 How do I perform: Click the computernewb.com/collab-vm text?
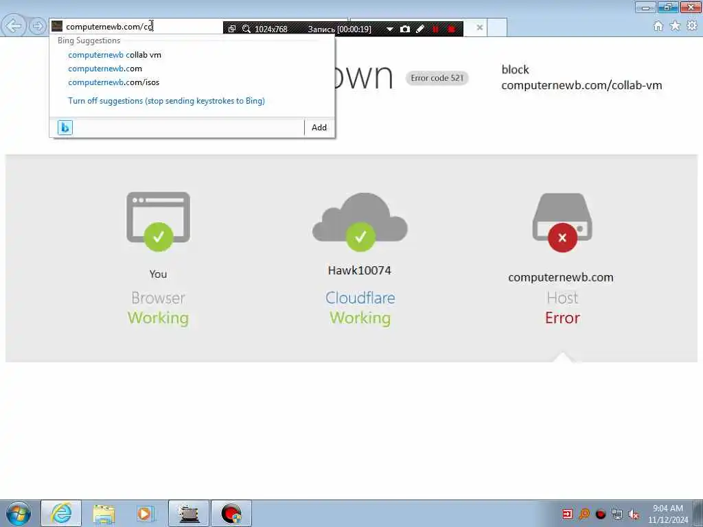tap(581, 85)
